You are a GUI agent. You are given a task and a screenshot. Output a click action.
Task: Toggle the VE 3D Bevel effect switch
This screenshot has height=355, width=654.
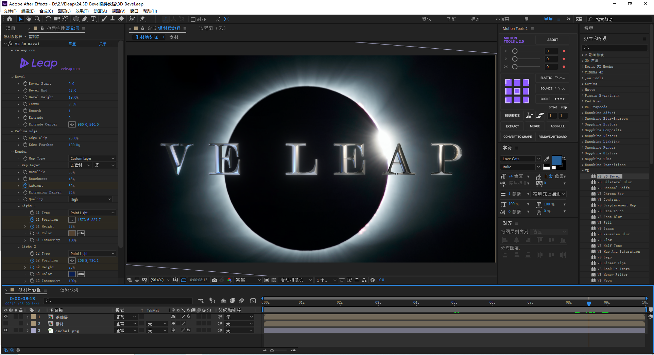[x=10, y=44]
